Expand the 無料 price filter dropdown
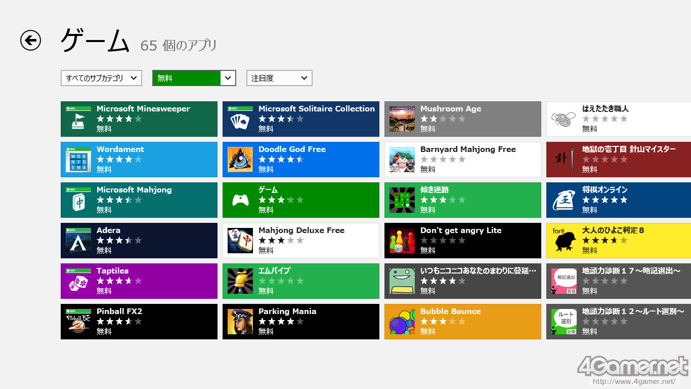The height and width of the screenshot is (389, 691). point(194,78)
